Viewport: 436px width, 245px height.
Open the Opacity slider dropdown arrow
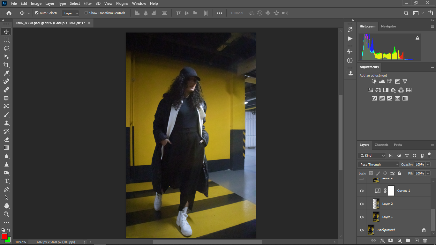click(x=428, y=164)
